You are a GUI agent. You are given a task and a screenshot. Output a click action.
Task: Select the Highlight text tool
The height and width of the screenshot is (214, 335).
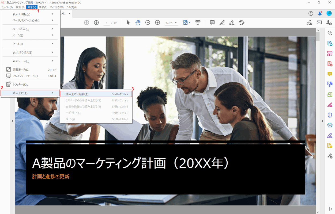pos(222,22)
